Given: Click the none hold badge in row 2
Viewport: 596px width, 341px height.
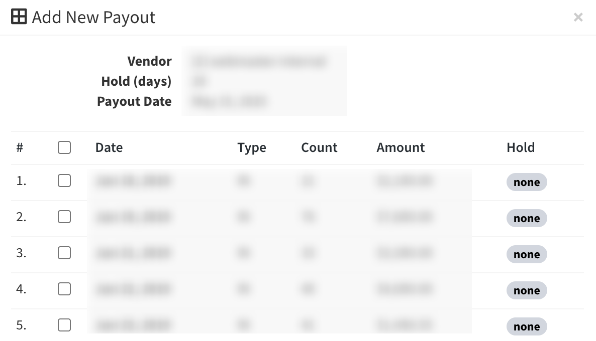Looking at the screenshot, I should [527, 218].
